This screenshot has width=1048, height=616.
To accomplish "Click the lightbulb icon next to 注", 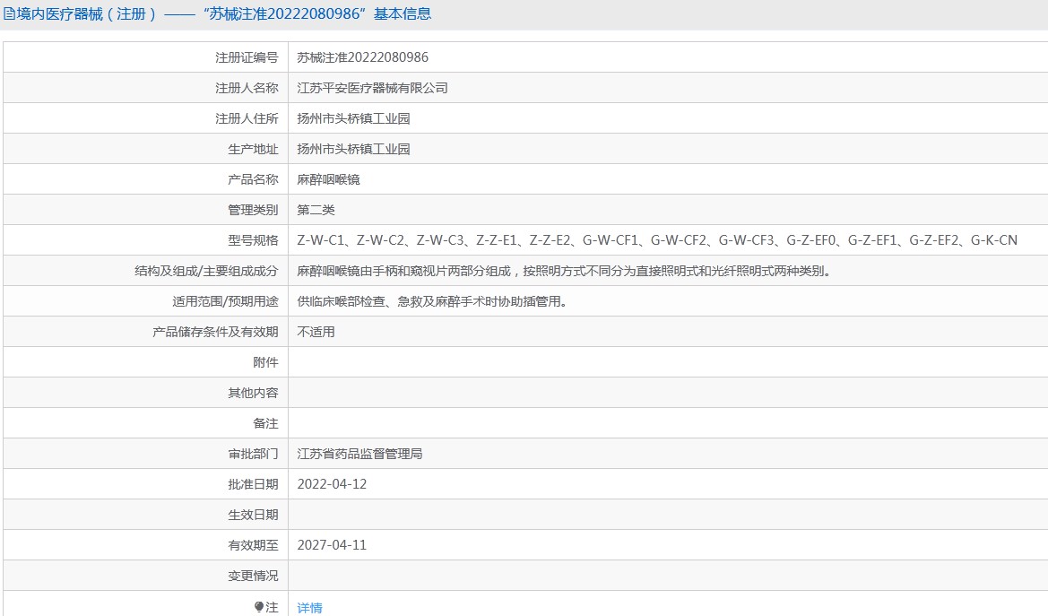I will click(x=259, y=607).
